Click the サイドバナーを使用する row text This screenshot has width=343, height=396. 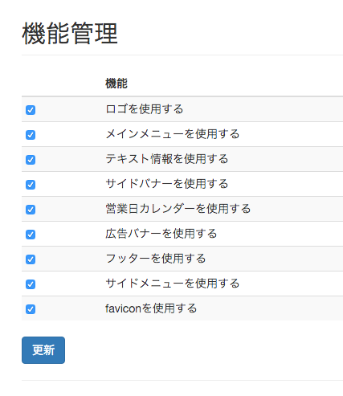click(x=167, y=184)
